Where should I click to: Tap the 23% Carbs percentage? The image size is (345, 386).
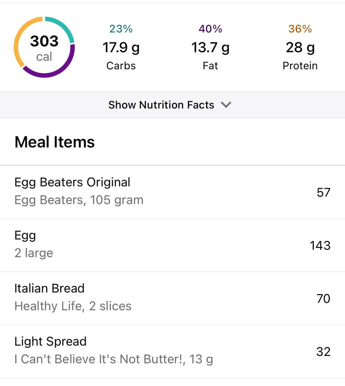(x=121, y=29)
